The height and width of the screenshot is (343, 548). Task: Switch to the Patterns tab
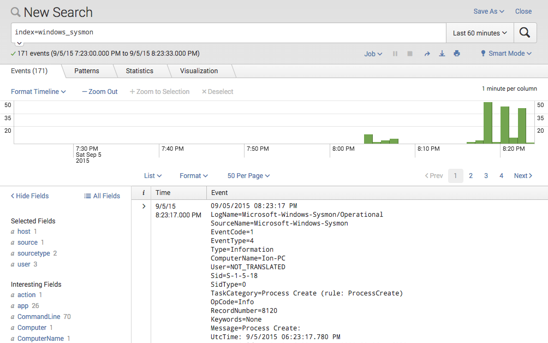point(86,70)
